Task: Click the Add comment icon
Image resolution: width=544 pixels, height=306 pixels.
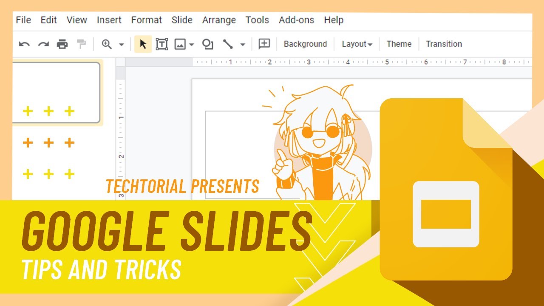Action: tap(264, 44)
